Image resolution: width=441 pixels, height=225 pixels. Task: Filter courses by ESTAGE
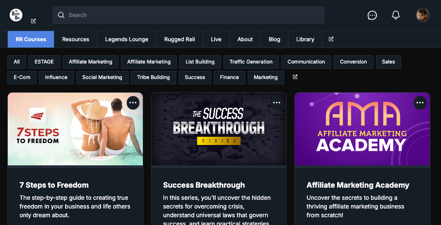click(x=44, y=62)
